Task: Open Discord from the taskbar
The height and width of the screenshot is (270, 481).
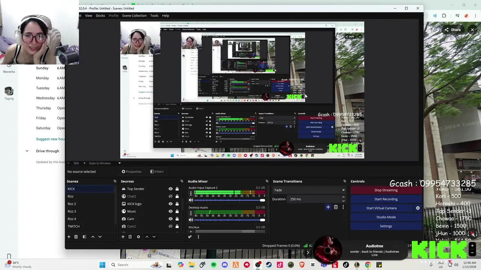Action: 225,265
